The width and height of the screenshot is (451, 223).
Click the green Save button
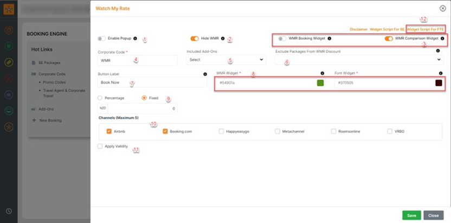click(411, 215)
